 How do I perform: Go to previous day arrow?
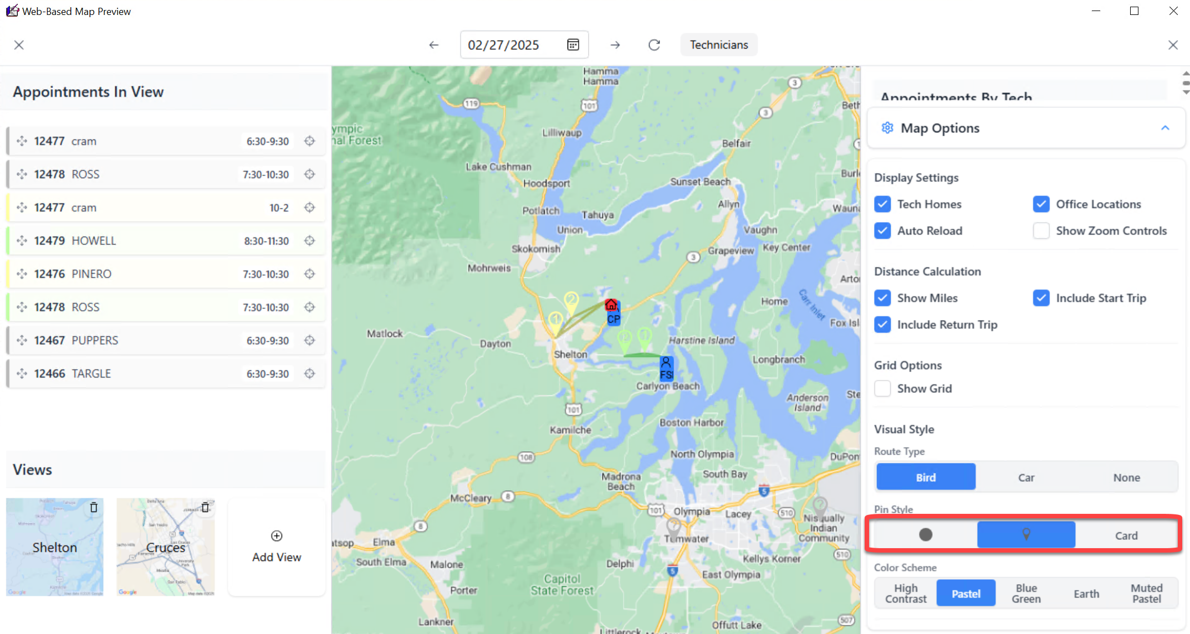point(434,45)
